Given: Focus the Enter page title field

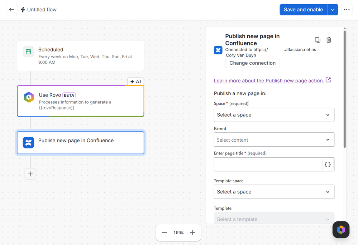Looking at the screenshot, I should (x=268, y=164).
